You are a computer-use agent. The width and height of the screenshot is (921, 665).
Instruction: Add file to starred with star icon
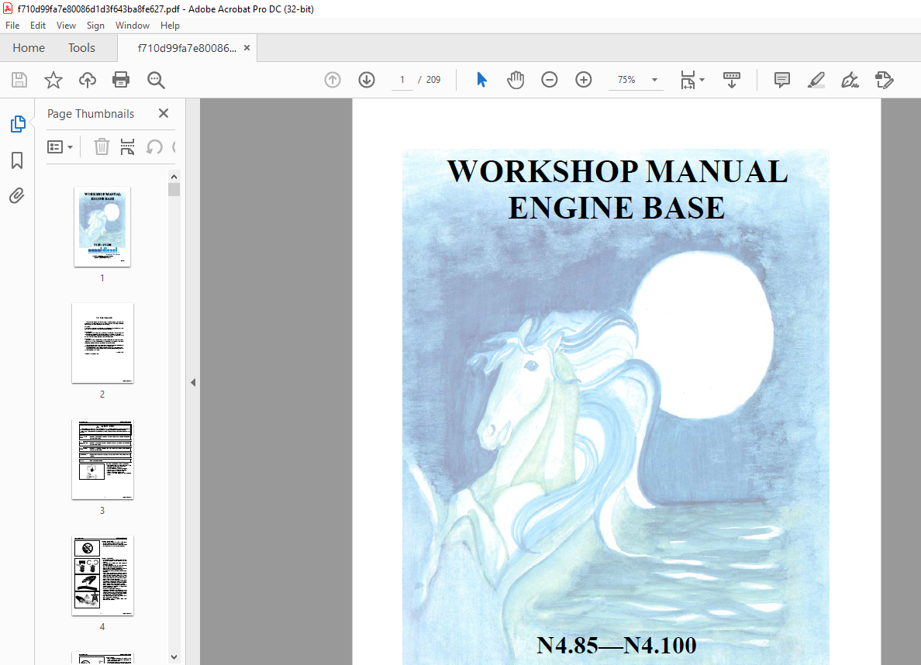[x=53, y=80]
